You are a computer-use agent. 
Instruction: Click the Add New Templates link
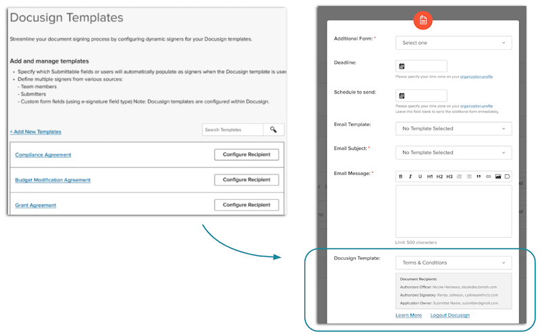pos(36,131)
